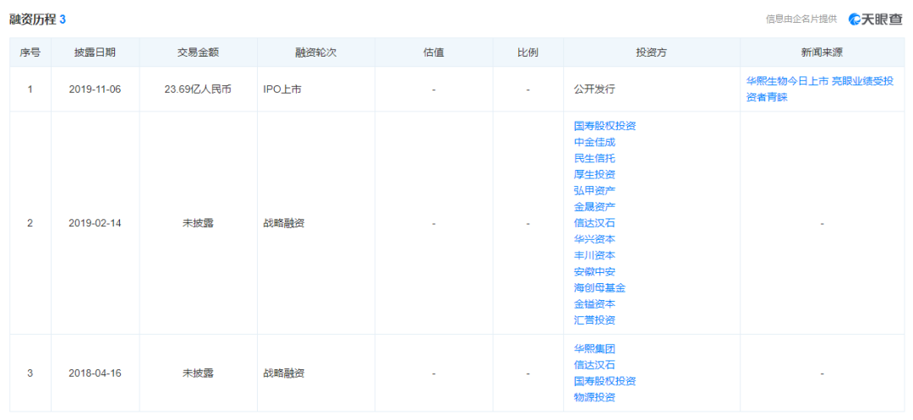Open investor link 中金佳成
Viewport: 913px width, 420px height.
pyautogui.click(x=594, y=142)
